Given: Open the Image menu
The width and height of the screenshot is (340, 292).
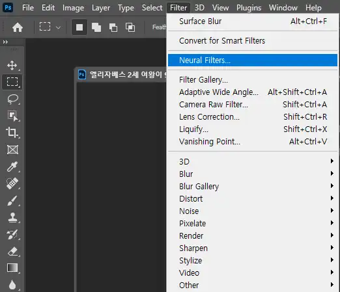Looking at the screenshot, I should point(73,8).
